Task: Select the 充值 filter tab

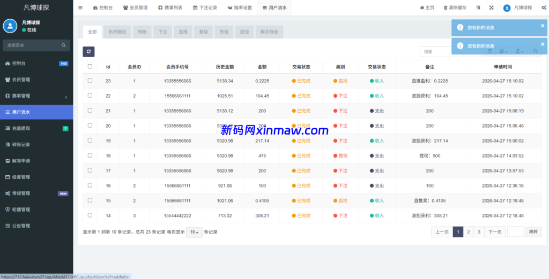Action: (224, 32)
